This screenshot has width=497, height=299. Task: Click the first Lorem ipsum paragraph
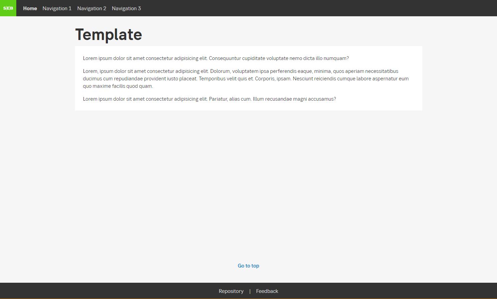coord(216,58)
